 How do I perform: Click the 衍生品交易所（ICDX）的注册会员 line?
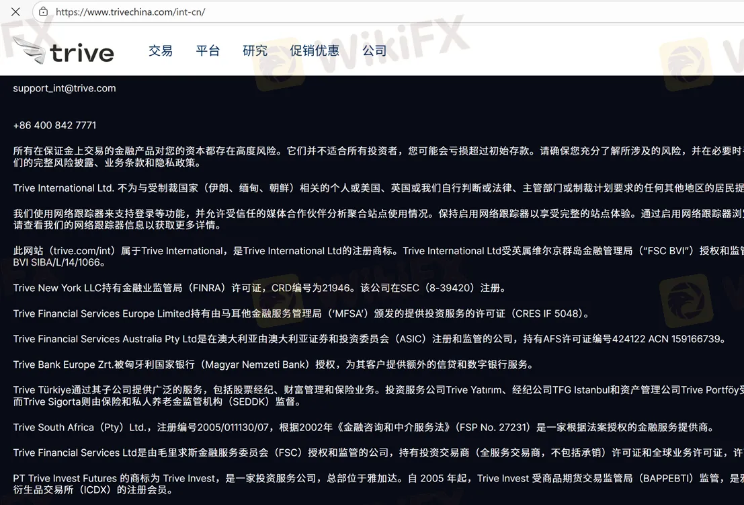point(93,490)
